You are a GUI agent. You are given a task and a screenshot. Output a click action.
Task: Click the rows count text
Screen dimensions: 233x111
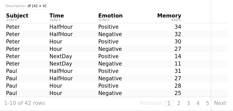25,103
